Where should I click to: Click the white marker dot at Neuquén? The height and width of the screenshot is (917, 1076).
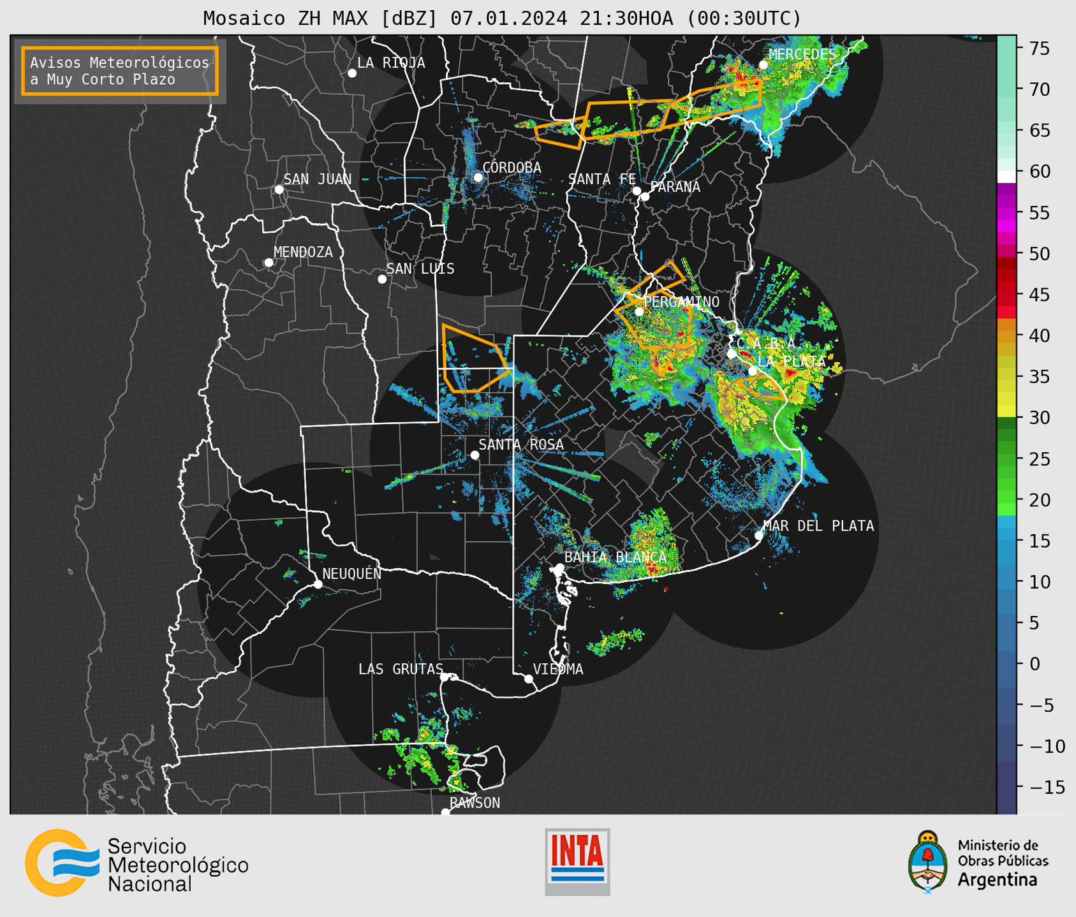click(318, 584)
